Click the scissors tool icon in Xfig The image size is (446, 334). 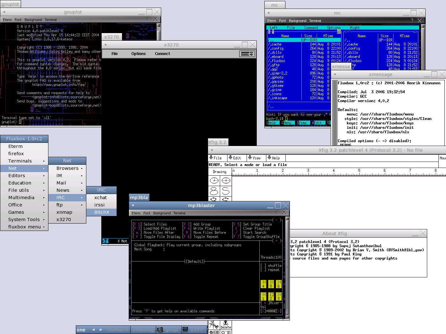(214, 325)
